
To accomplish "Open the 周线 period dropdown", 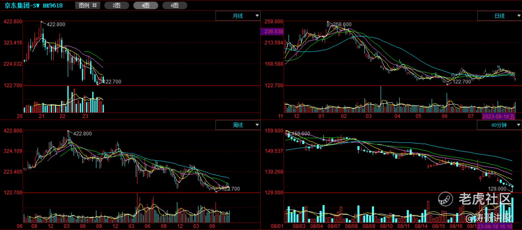I will point(238,125).
